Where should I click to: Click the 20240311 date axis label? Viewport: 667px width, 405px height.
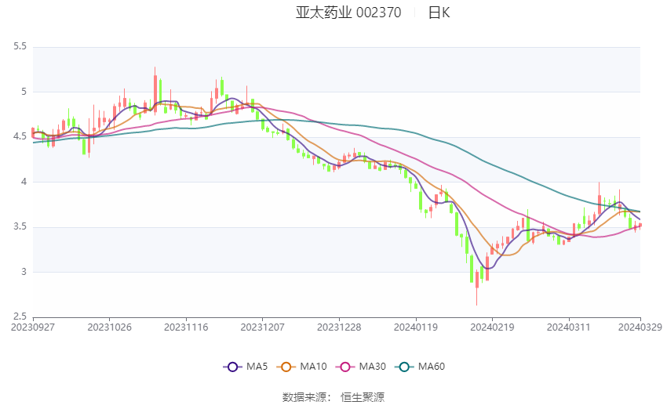point(569,327)
